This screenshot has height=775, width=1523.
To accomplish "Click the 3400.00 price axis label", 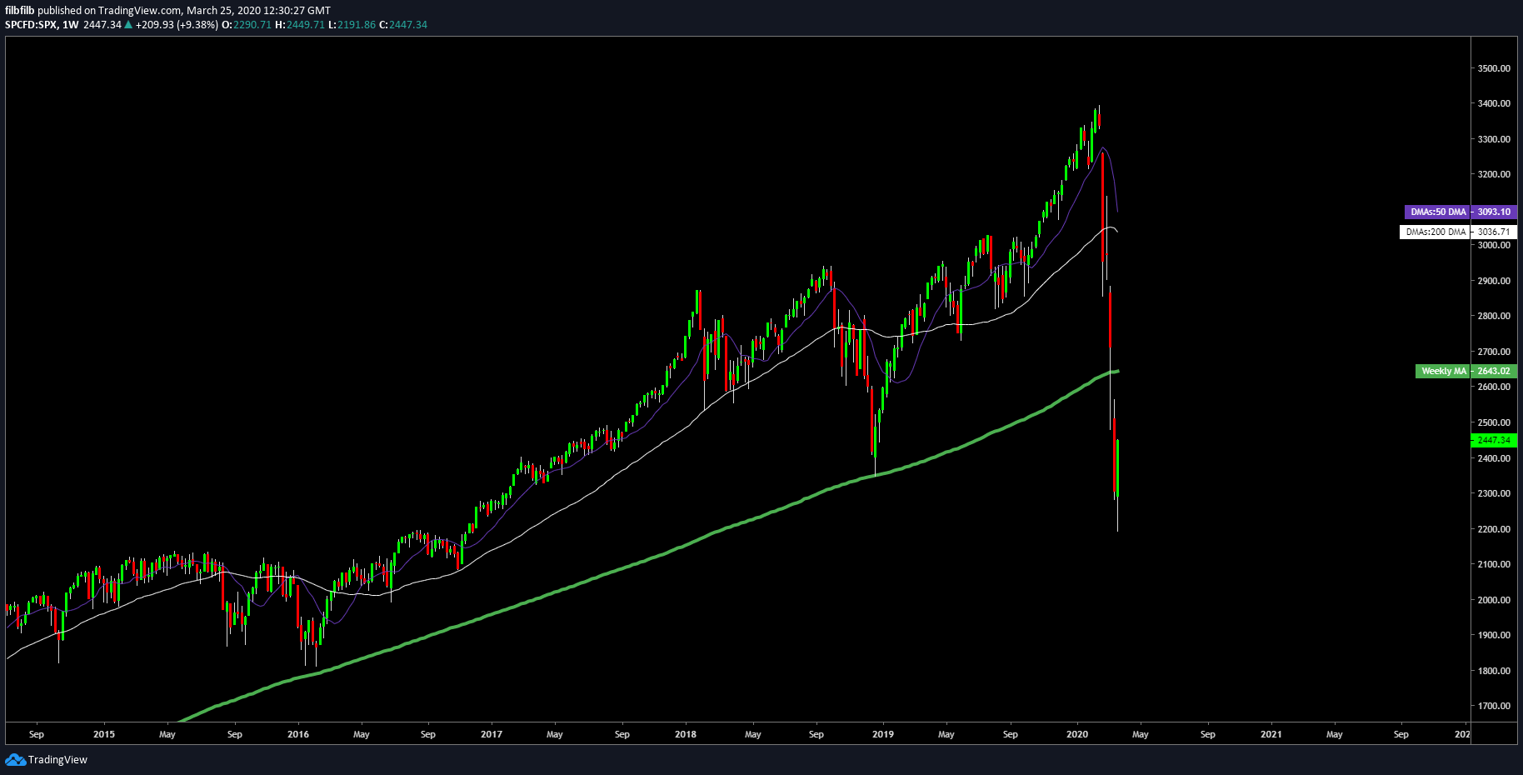I will (x=1494, y=103).
